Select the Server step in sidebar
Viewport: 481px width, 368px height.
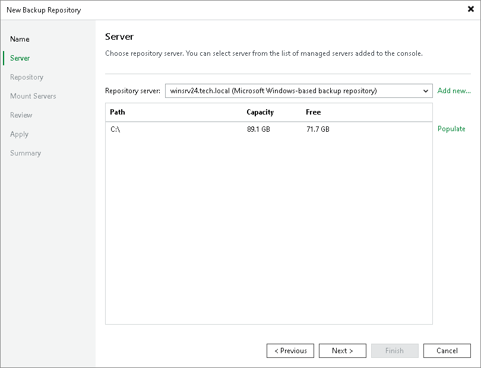pos(20,58)
